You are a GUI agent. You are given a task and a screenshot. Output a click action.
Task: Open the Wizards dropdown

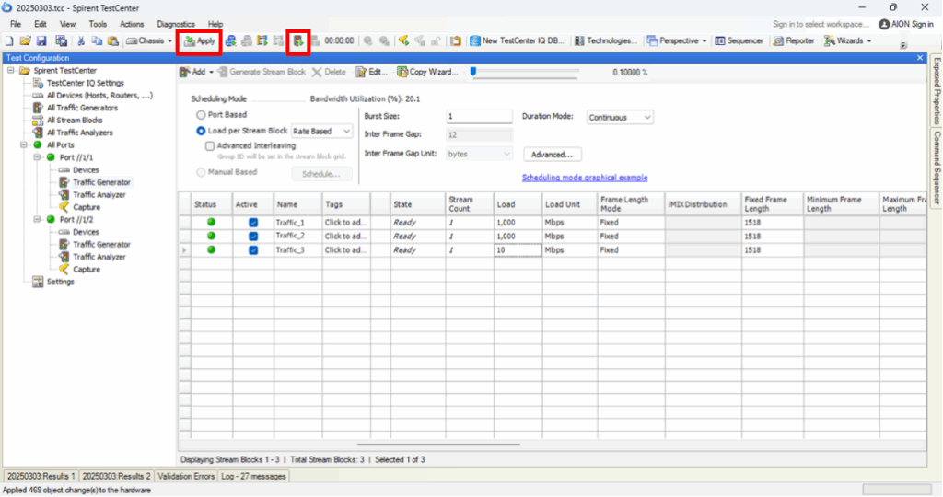point(848,40)
